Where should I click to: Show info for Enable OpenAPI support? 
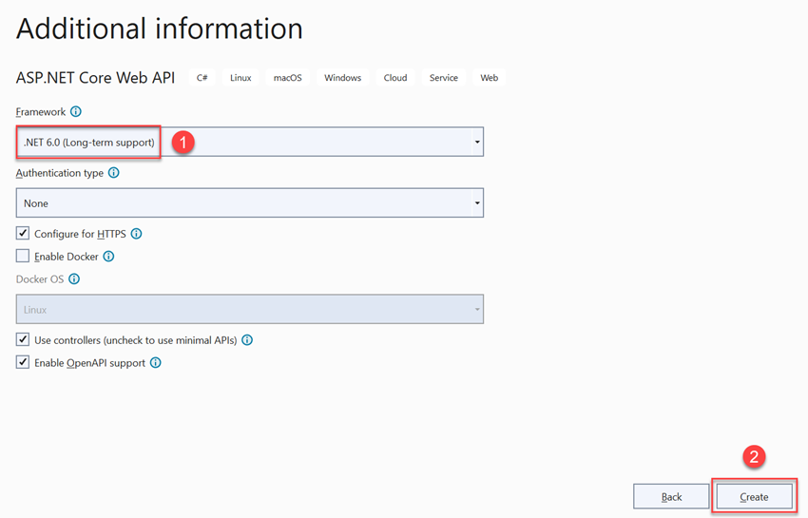[156, 363]
